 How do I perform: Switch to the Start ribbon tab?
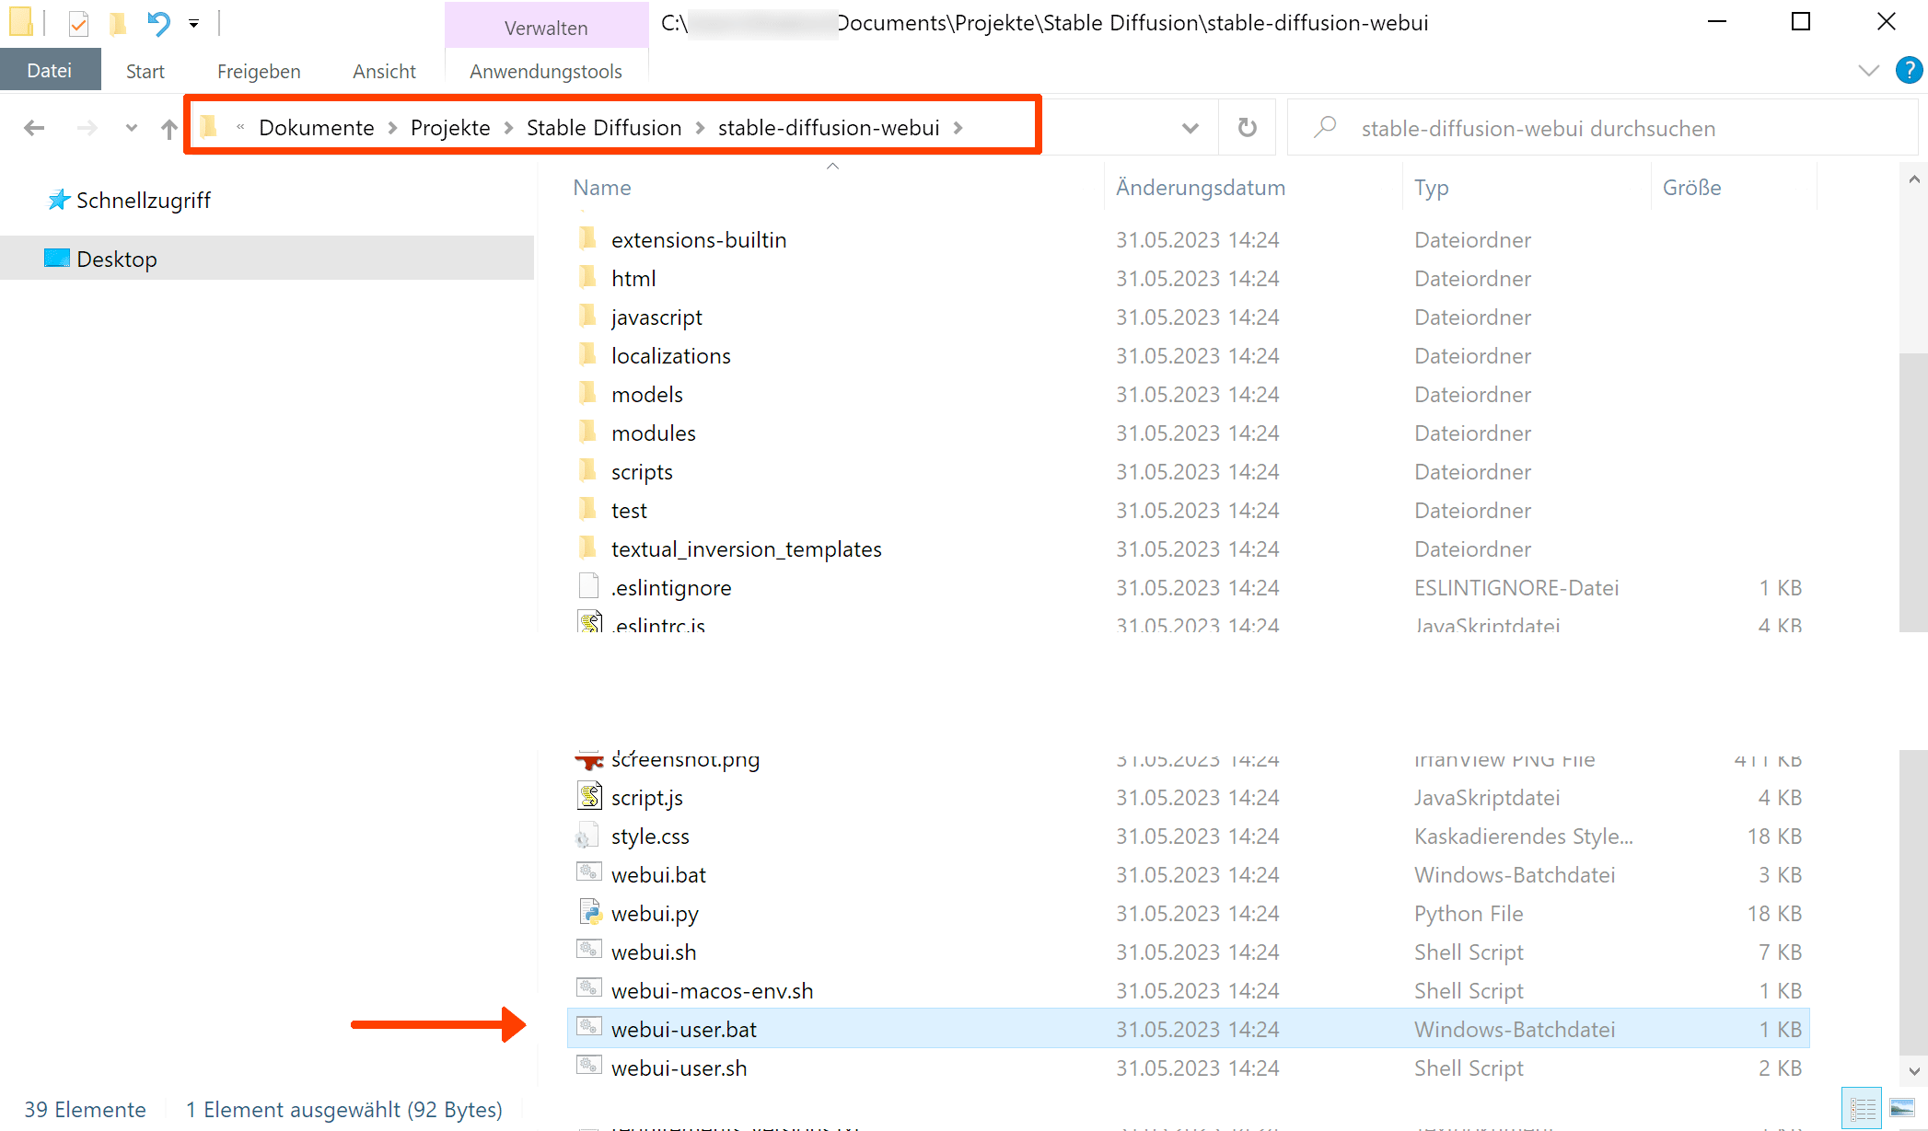145,71
